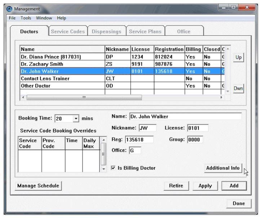
Task: Click registration cell 987876
Action: click(x=169, y=64)
